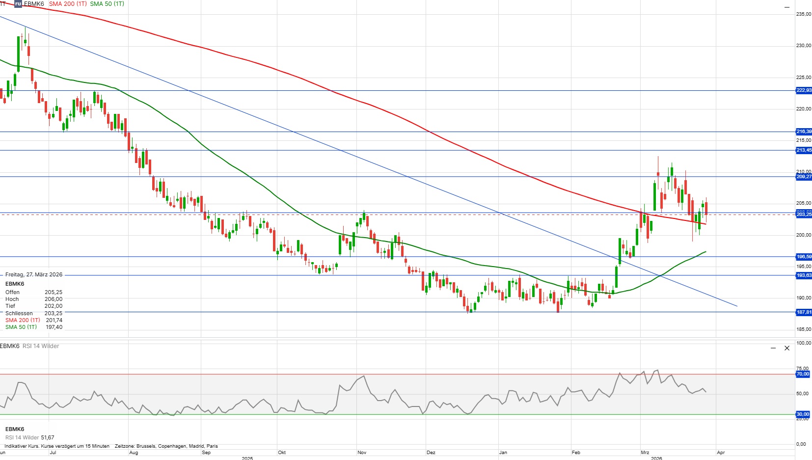The image size is (812, 460).
Task: Select the 209,27 horizontal line label
Action: [x=803, y=177]
